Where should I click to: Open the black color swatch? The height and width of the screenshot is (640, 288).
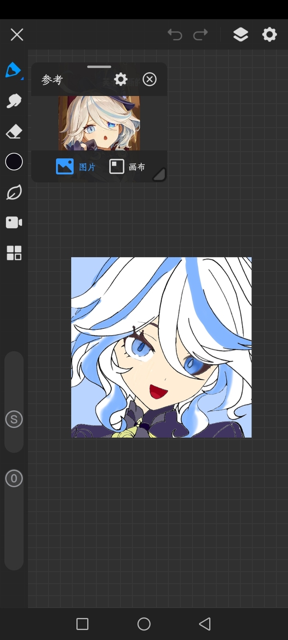tap(14, 162)
